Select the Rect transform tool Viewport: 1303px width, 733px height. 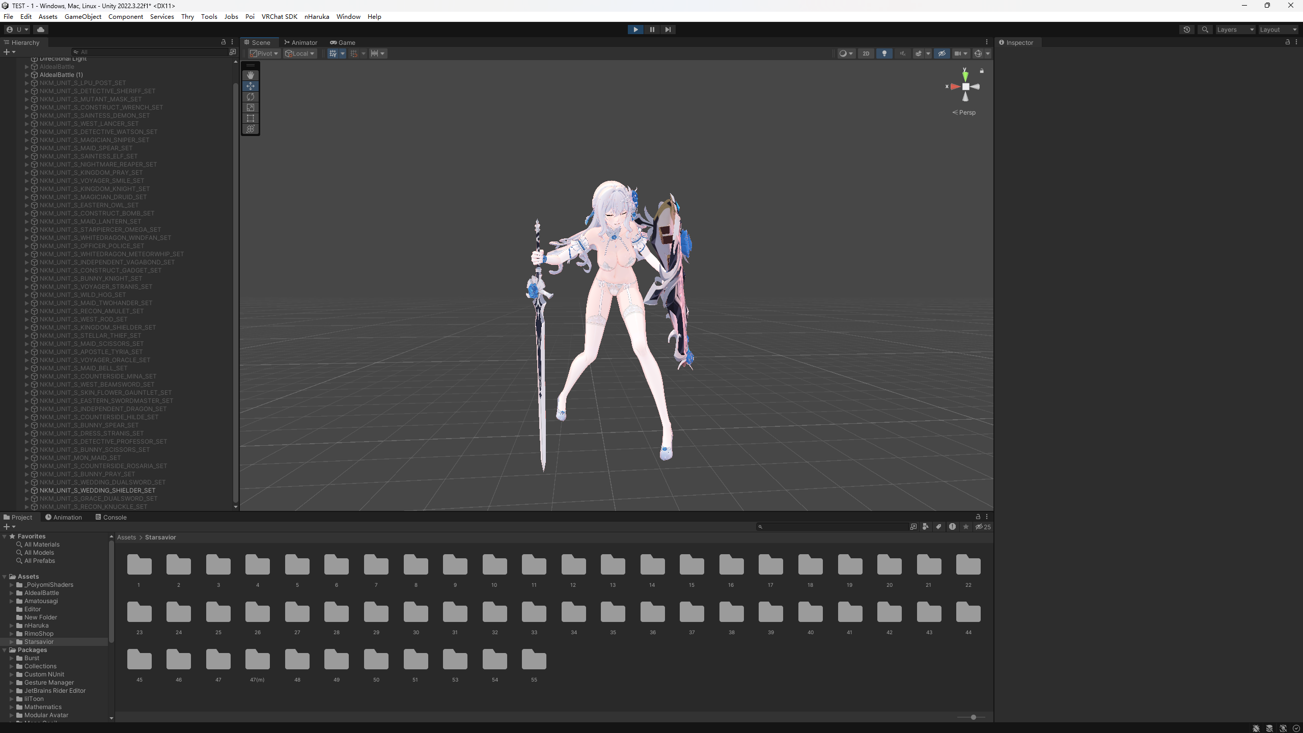(250, 118)
